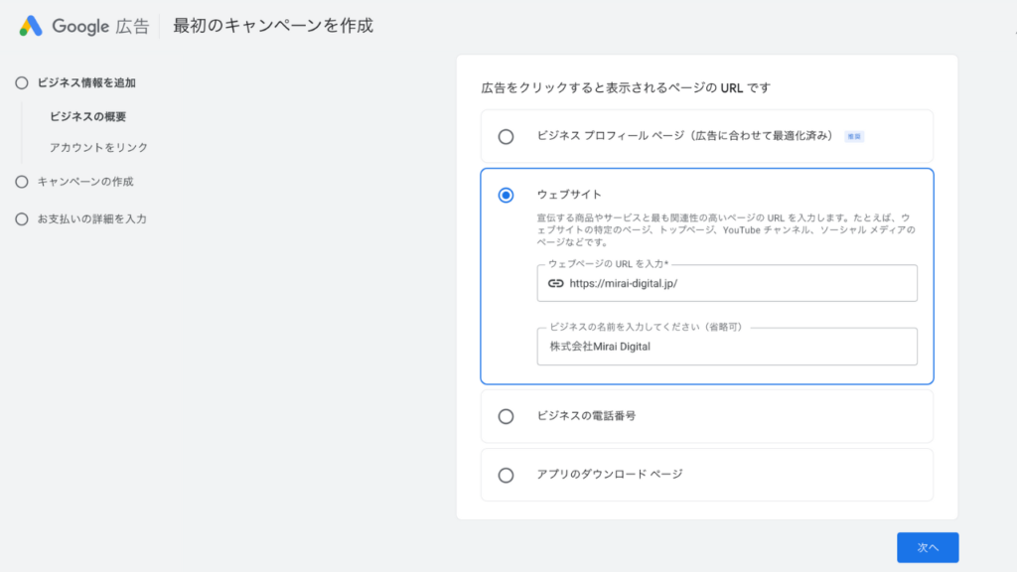This screenshot has width=1017, height=572.
Task: Select the ビジネスプロフィールページ radio button
Action: tap(507, 136)
